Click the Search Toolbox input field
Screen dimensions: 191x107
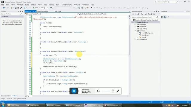click(x=10, y=14)
